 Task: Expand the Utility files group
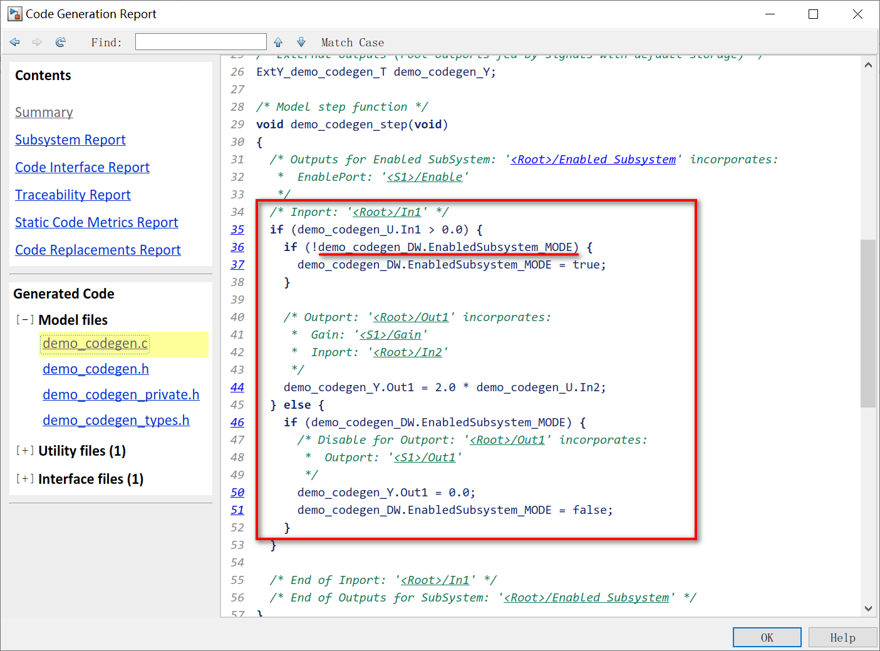24,451
